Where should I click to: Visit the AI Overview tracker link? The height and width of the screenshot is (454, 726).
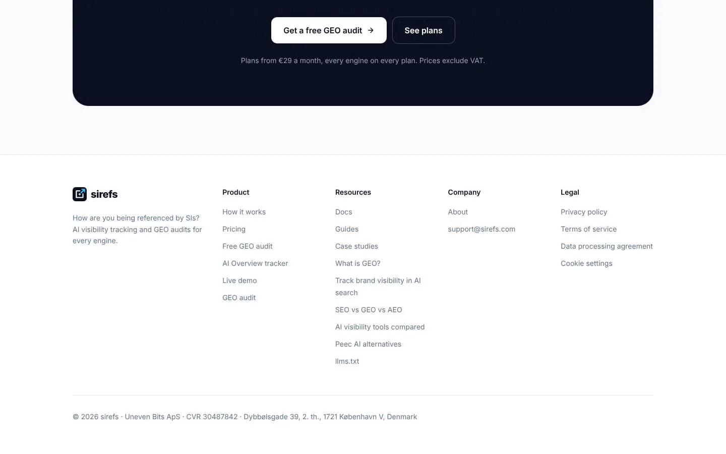click(255, 263)
